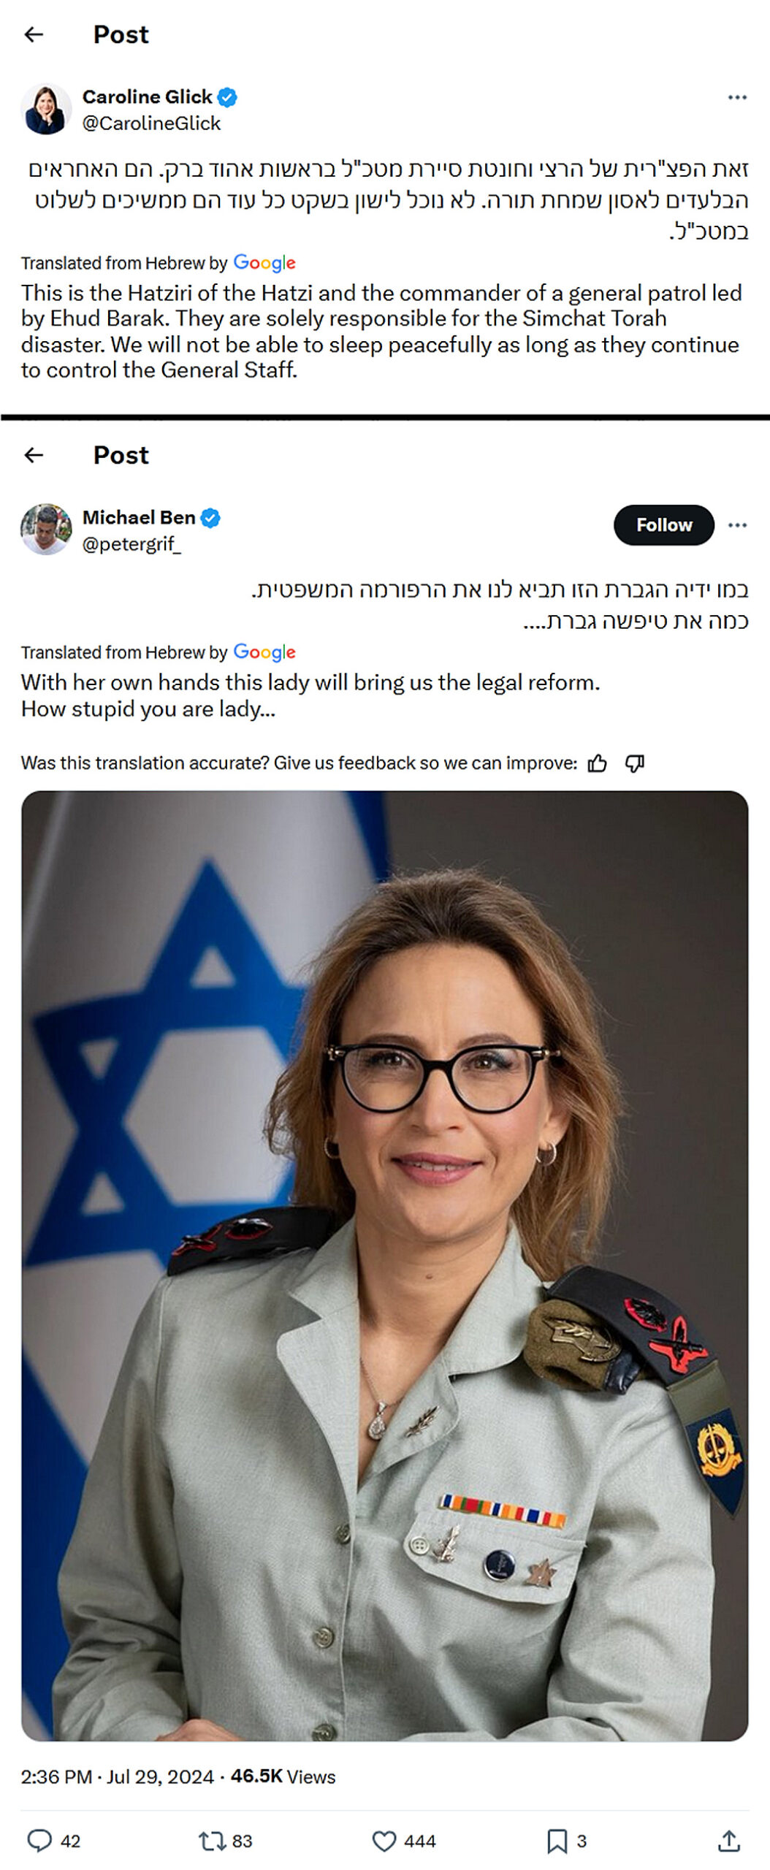
Task: Click Caroline Glick's verified badge
Action: pyautogui.click(x=227, y=97)
